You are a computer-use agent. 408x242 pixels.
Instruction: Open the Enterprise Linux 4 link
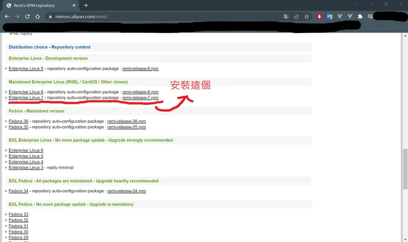click(x=26, y=162)
